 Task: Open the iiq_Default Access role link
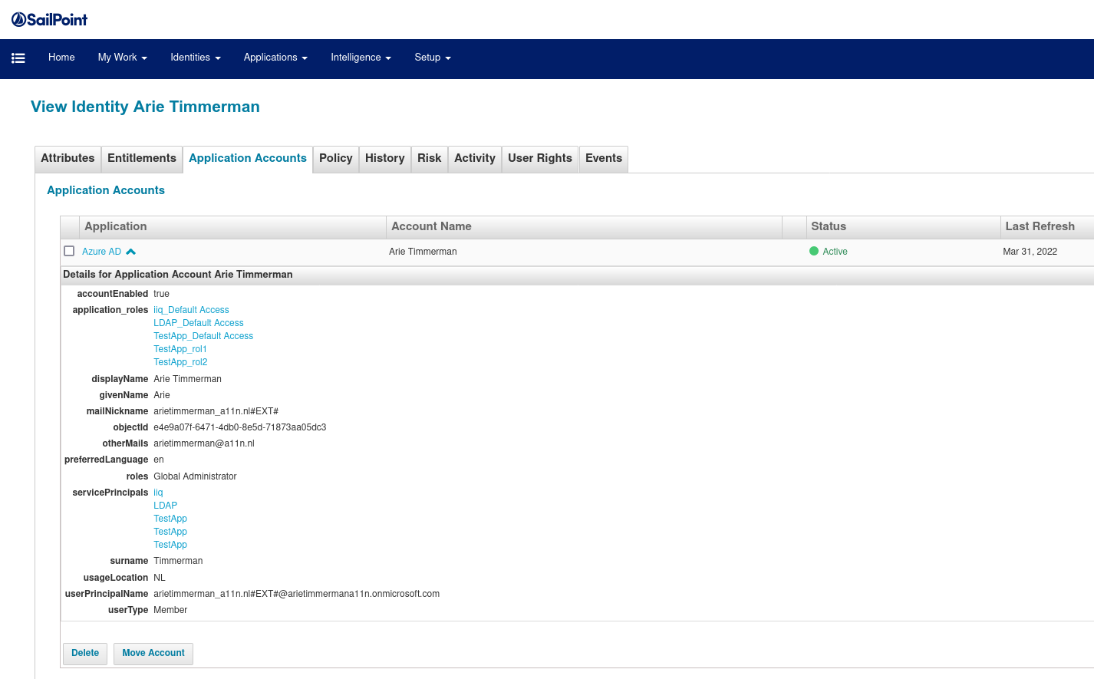pos(191,310)
